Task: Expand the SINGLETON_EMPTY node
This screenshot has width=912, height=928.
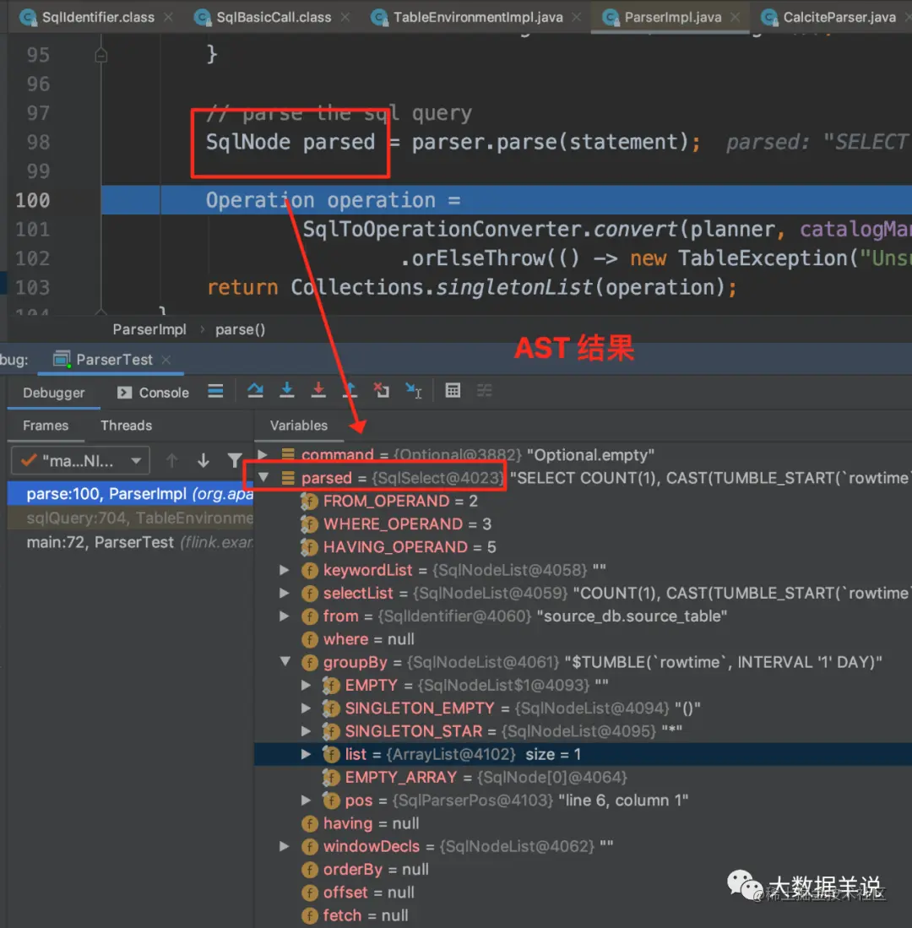Action: (x=307, y=708)
